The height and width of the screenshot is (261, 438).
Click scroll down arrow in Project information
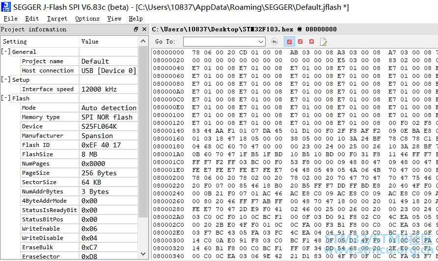[143, 254]
